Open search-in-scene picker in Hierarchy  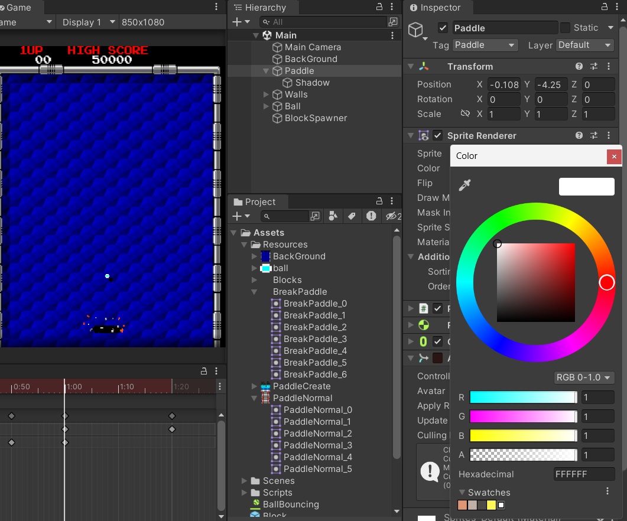tap(392, 22)
